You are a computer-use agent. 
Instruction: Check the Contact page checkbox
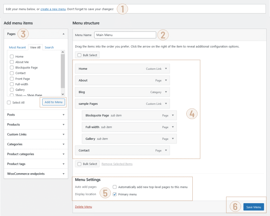click(x=12, y=73)
